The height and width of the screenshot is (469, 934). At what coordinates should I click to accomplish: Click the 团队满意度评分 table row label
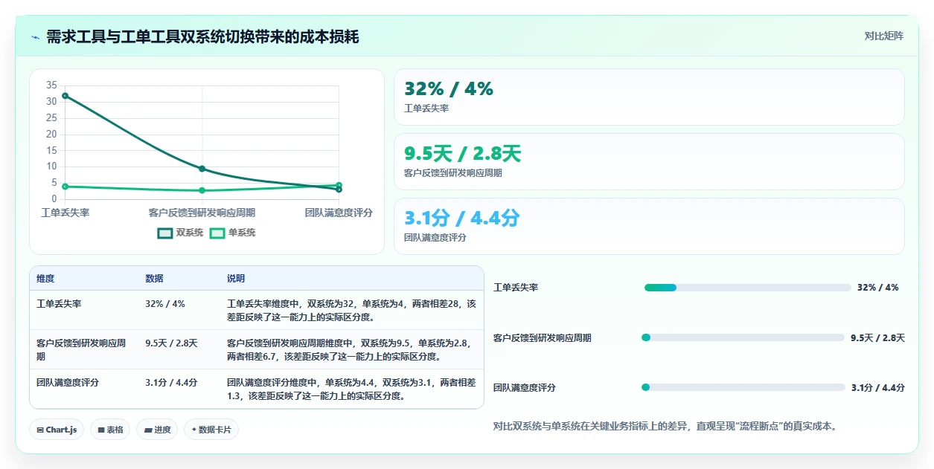tap(68, 383)
